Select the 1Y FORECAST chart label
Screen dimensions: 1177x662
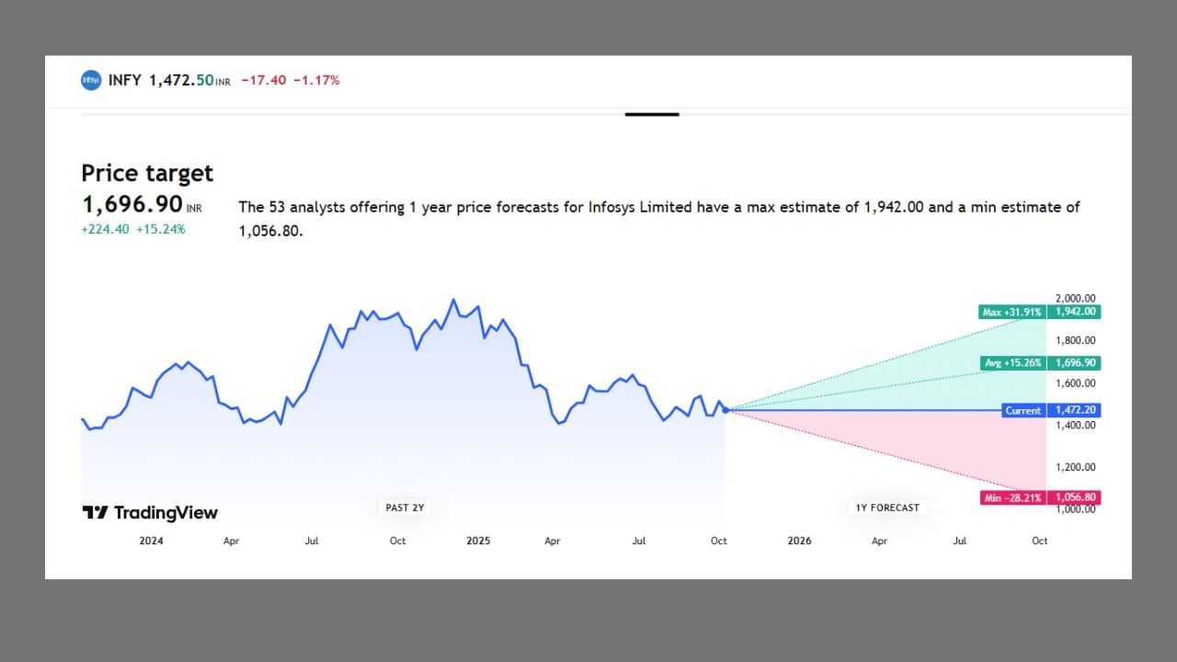click(x=887, y=508)
